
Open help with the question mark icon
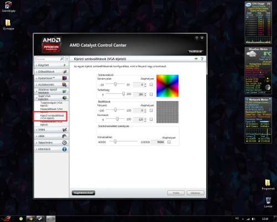tap(202, 59)
